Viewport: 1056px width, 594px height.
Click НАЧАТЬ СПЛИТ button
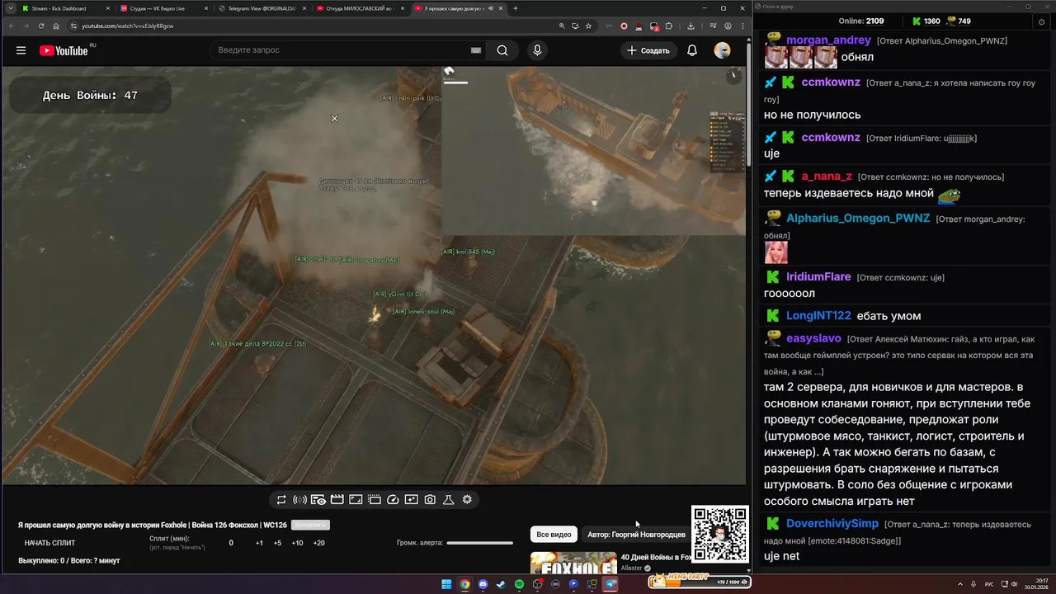click(x=49, y=543)
